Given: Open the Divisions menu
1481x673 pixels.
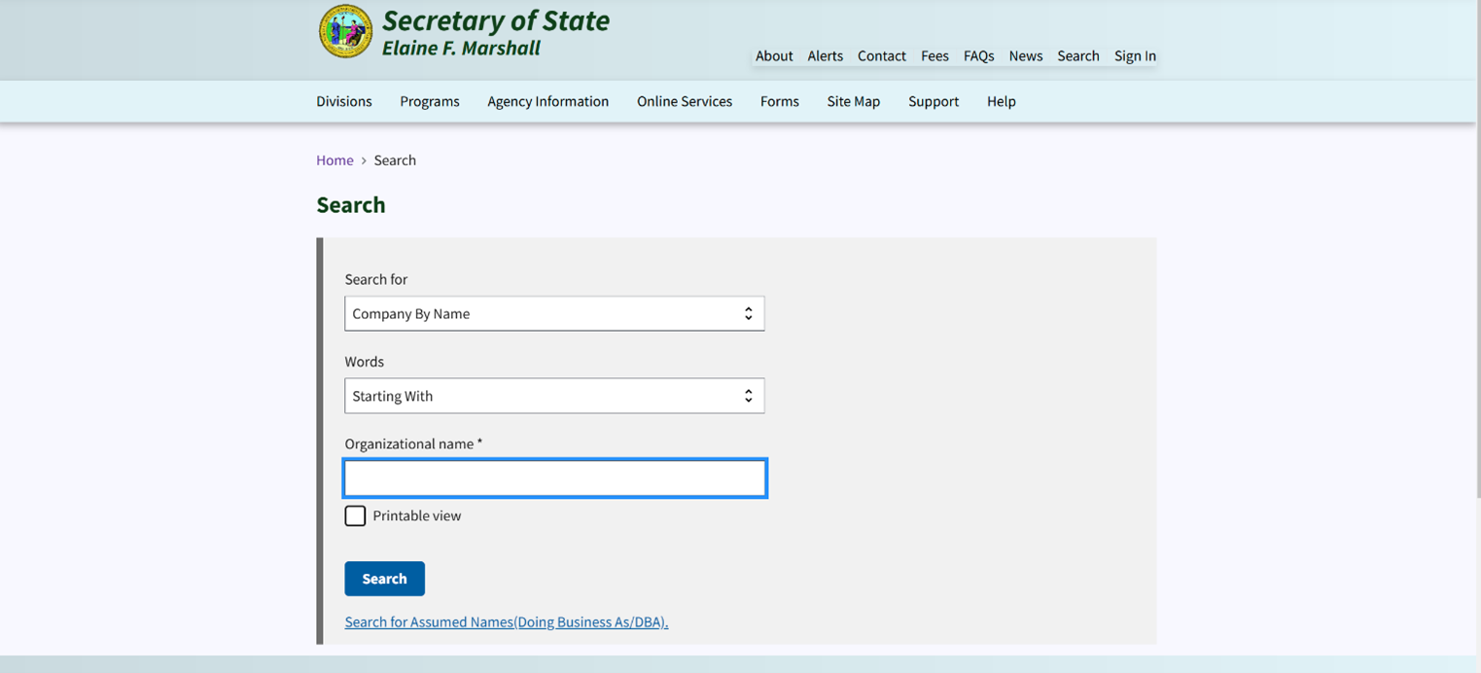Looking at the screenshot, I should 344,101.
